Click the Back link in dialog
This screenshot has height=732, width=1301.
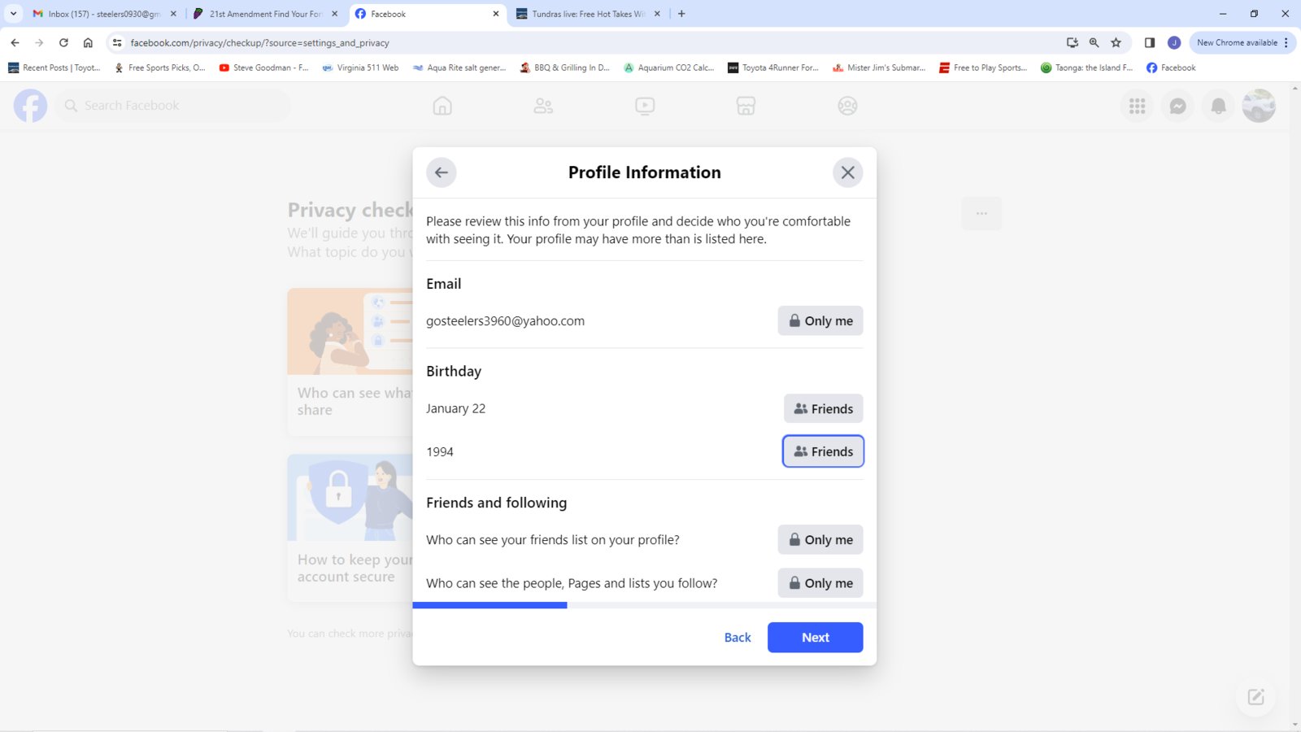pos(738,638)
